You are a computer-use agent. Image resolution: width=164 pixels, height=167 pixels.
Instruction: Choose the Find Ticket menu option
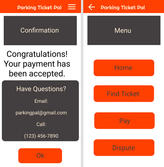pyautogui.click(x=124, y=94)
